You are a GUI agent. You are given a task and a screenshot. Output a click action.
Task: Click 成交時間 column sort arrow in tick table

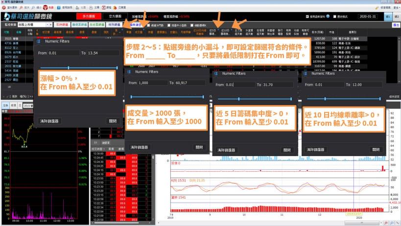tap(104, 149)
